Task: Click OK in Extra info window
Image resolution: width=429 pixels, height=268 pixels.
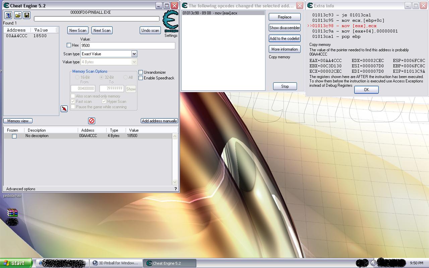Action: tap(366, 90)
